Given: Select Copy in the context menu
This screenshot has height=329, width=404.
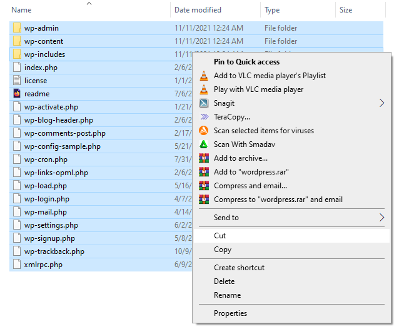Looking at the screenshot, I should [x=222, y=250].
